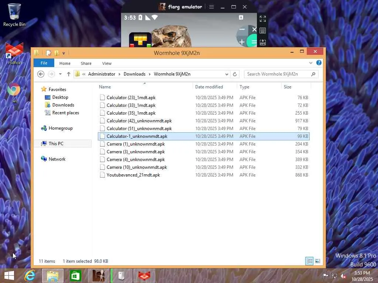Tap the Tetris-like block game app icon
The width and height of the screenshot is (378, 283).
point(140,40)
